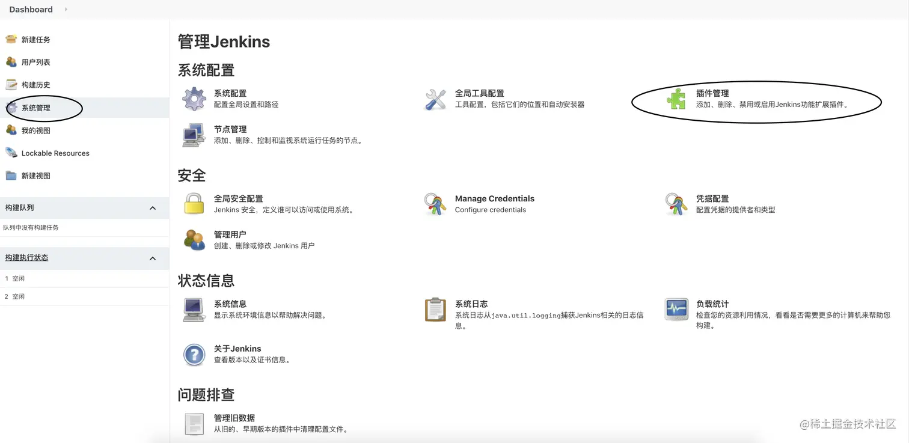Click 配置全局设置和路径 description

tap(246, 105)
